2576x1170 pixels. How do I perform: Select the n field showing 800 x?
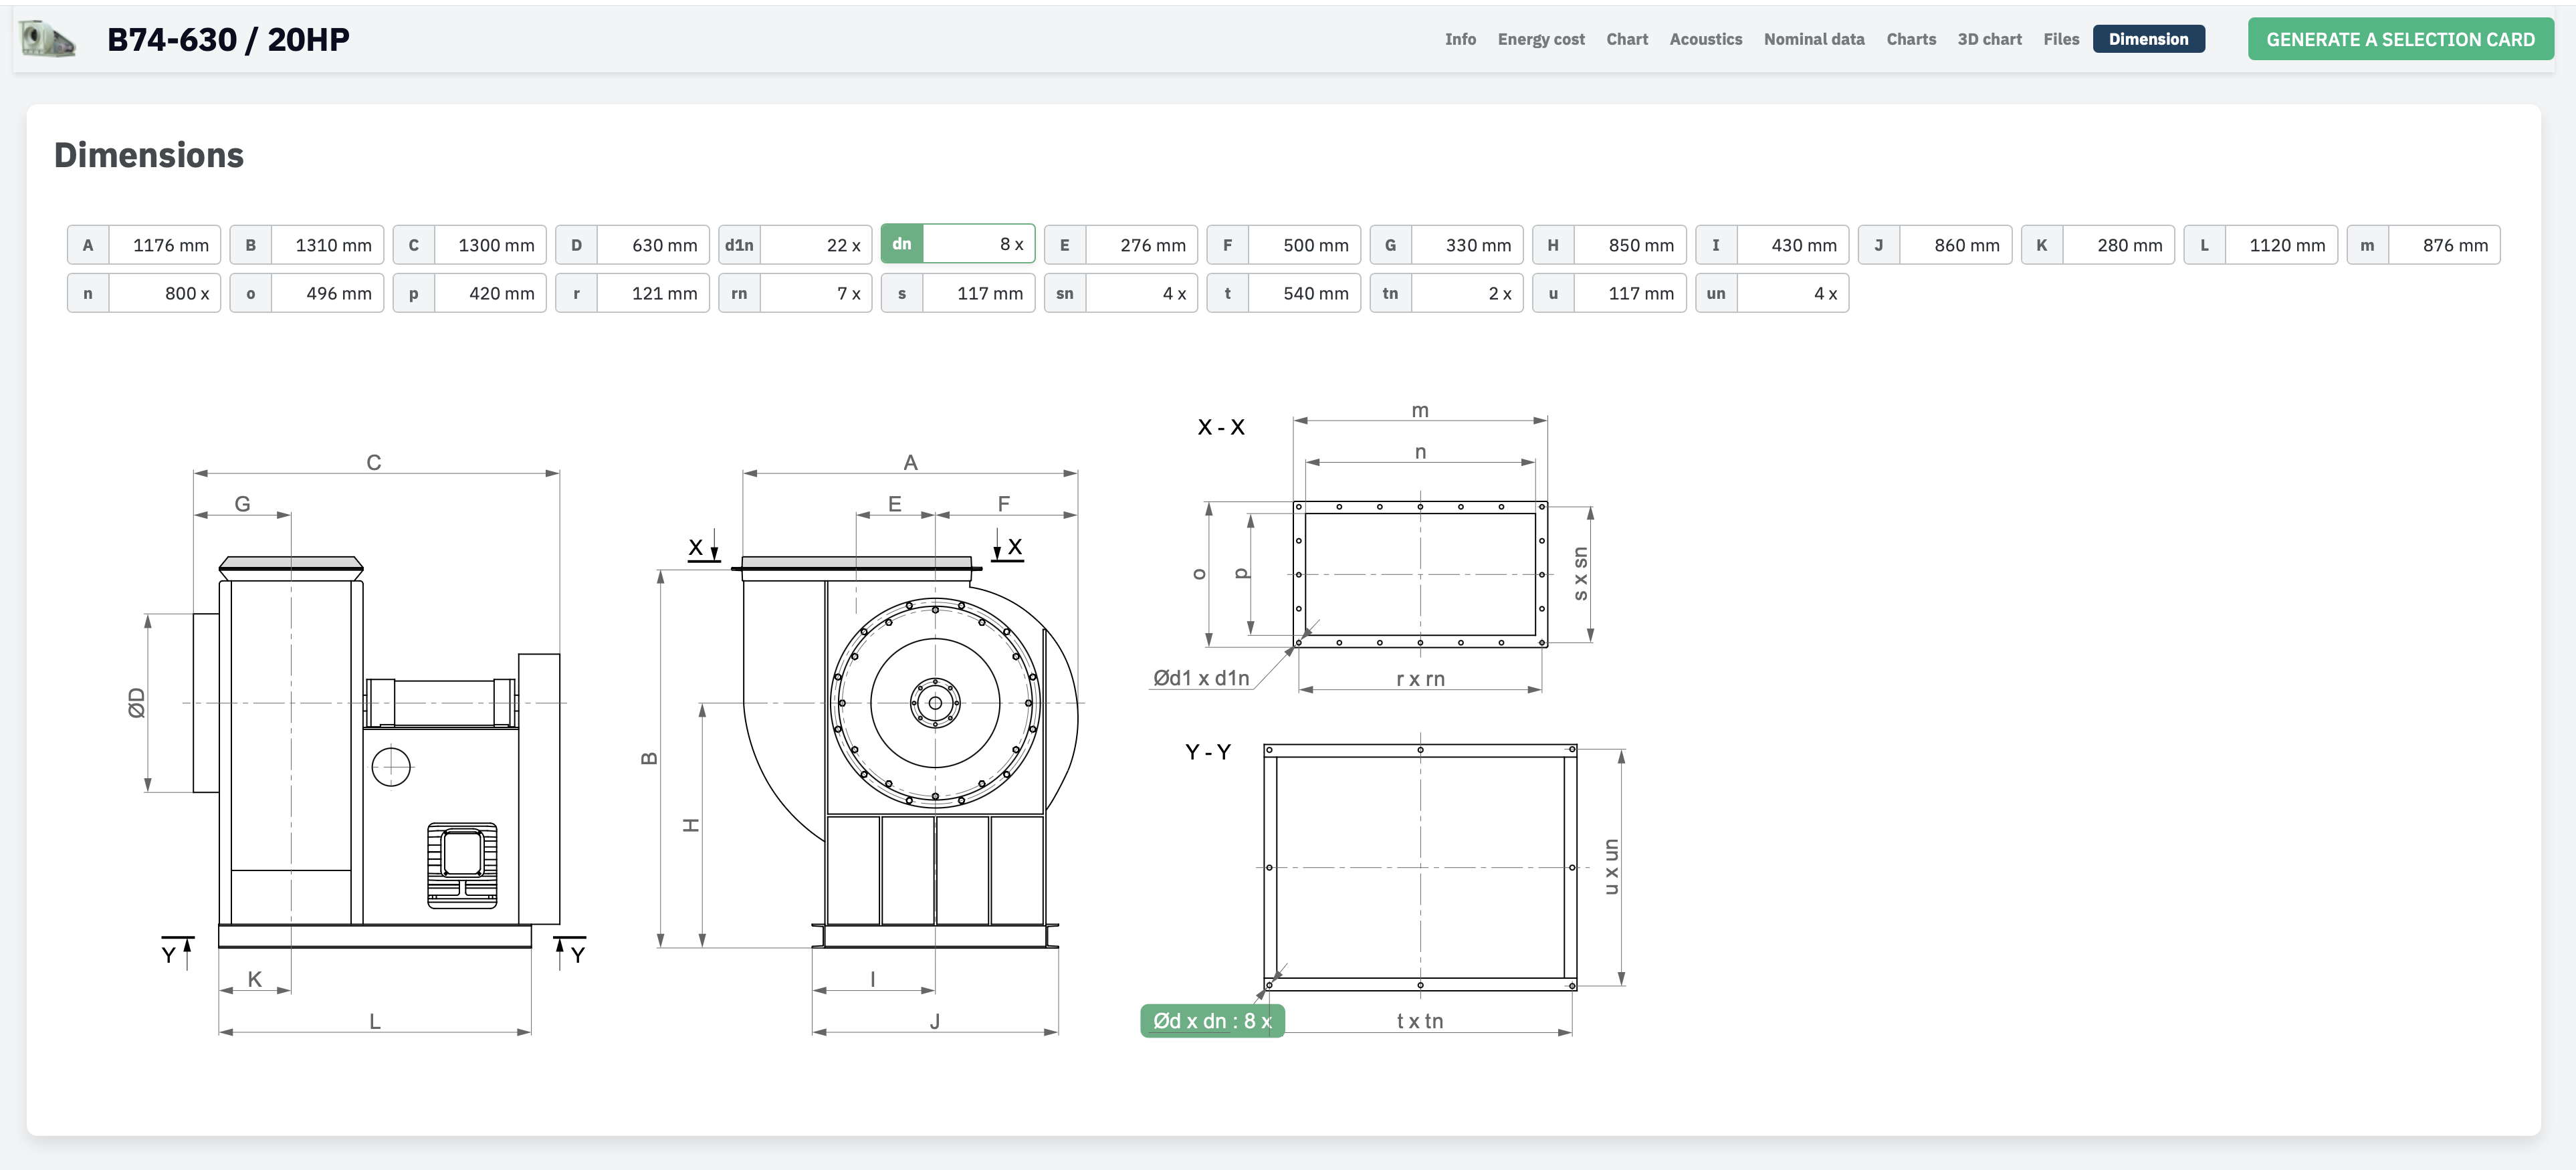(144, 293)
